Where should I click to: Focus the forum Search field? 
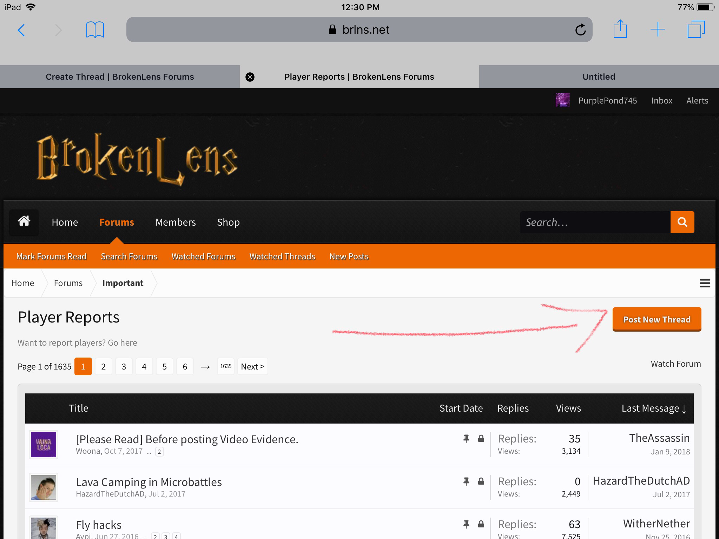(x=595, y=222)
